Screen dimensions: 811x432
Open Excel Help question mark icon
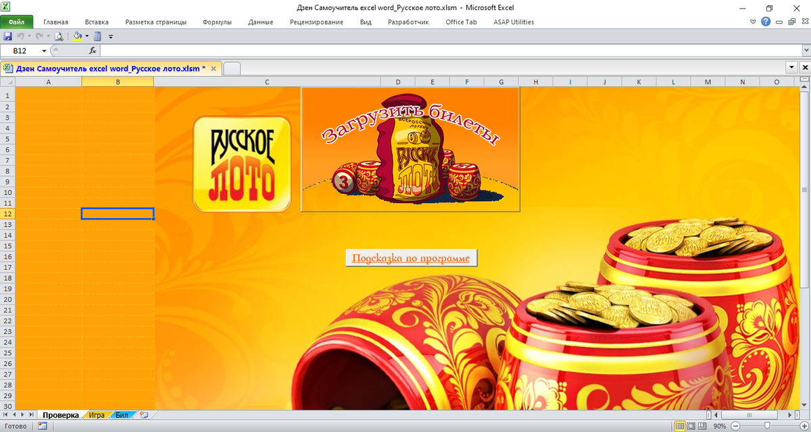(x=766, y=22)
